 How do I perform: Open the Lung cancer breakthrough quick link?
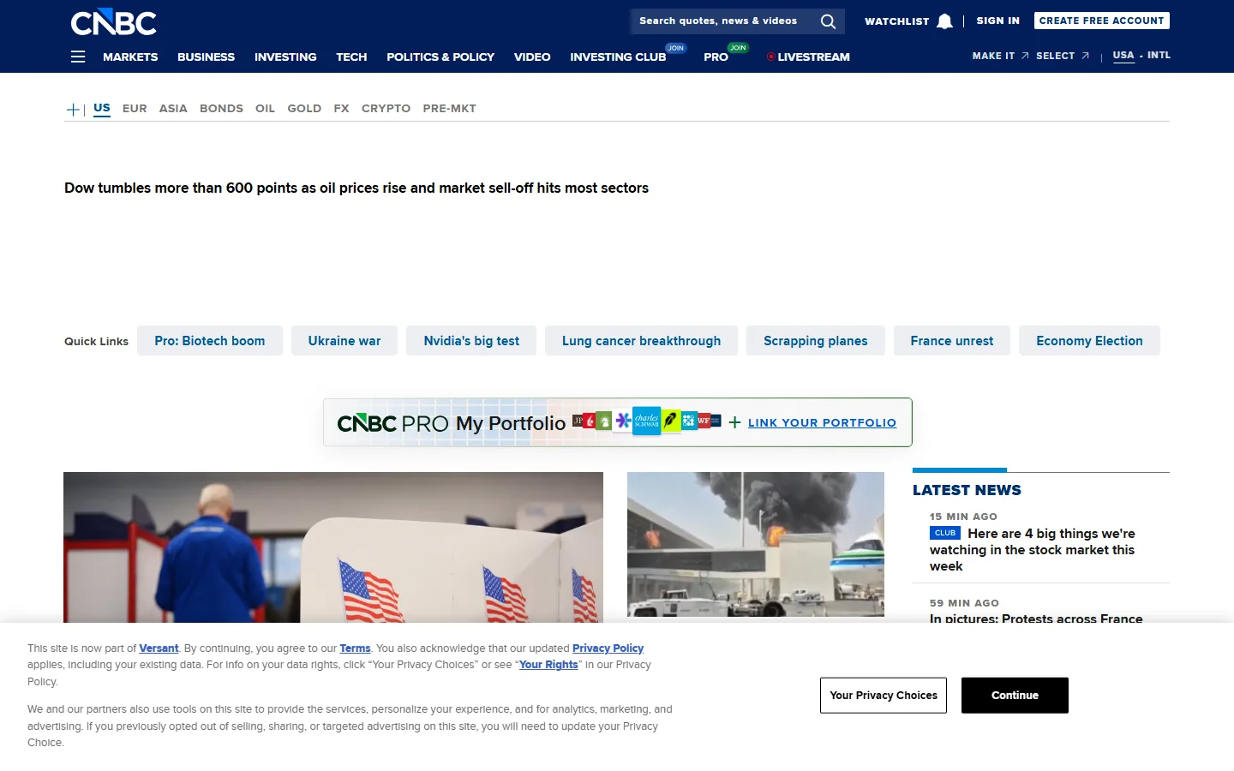[641, 341]
